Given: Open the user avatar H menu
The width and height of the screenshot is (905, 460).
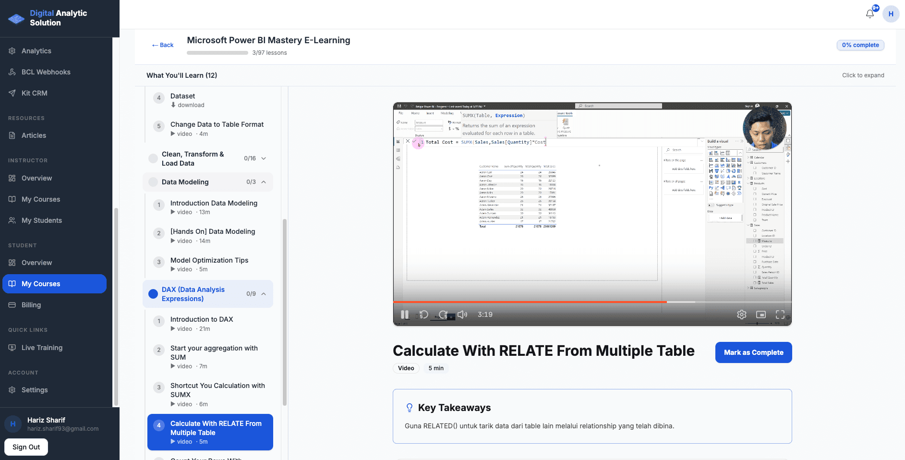Looking at the screenshot, I should coord(891,14).
